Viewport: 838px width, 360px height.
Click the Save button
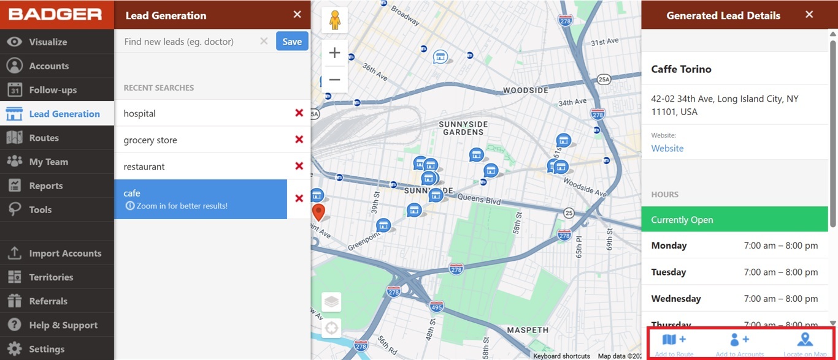pyautogui.click(x=292, y=42)
